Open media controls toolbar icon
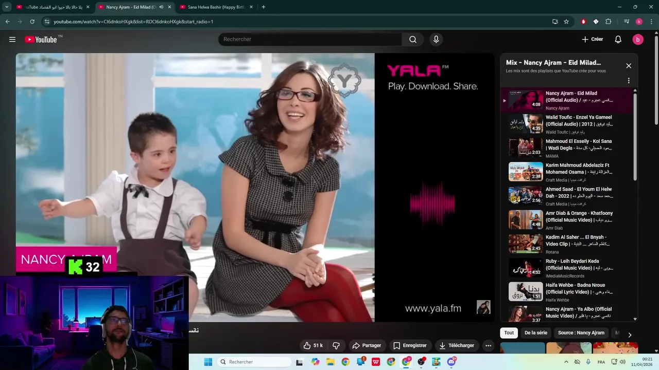Viewport: 659px width, 370px height. point(627,22)
